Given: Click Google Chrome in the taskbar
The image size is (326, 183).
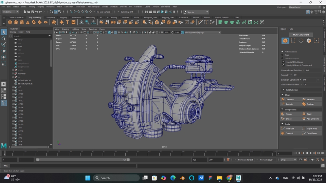Looking at the screenshot, I should (x=229, y=178).
